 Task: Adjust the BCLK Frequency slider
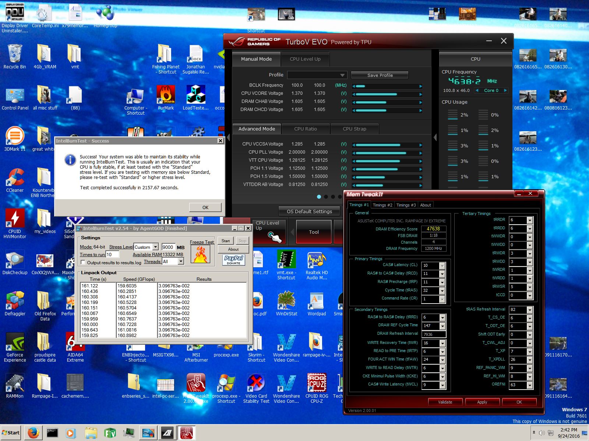point(387,86)
